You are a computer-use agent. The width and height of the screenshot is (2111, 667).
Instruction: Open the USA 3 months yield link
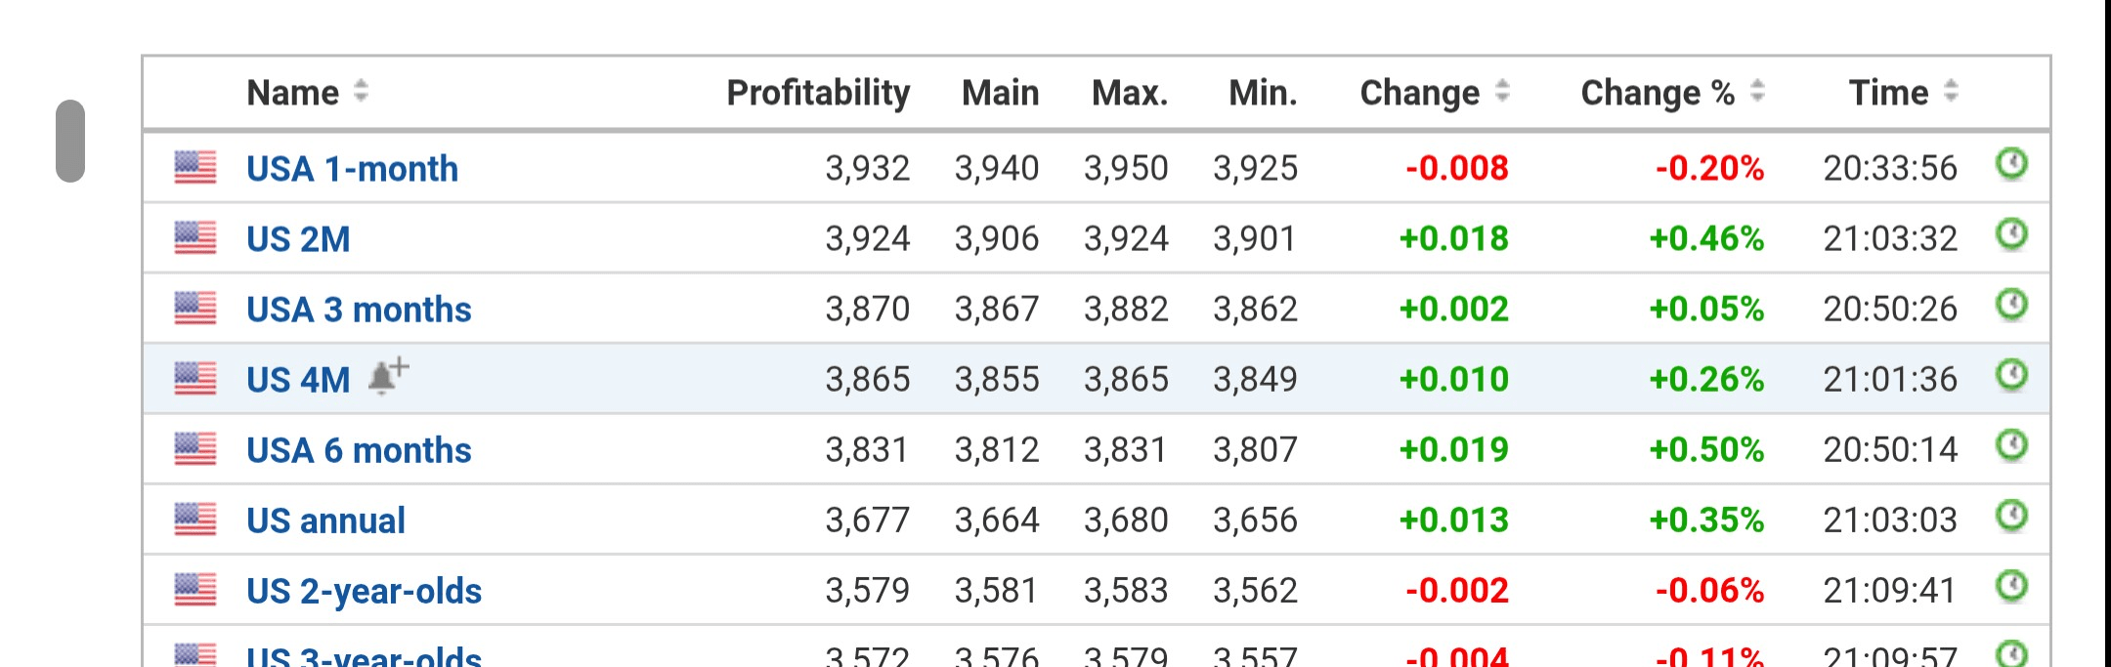[359, 310]
